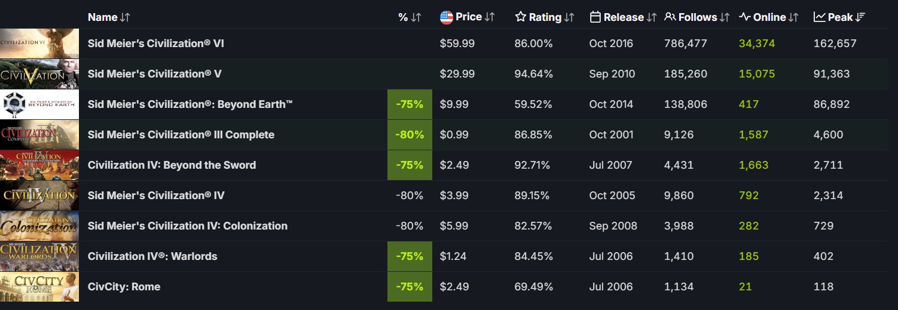Image resolution: width=898 pixels, height=310 pixels.
Task: Sort by discount percent column arrows
Action: coord(416,18)
